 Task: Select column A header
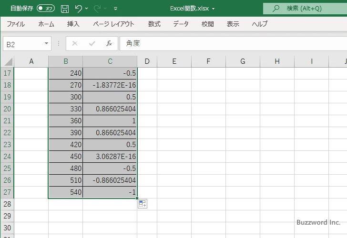coord(31,61)
